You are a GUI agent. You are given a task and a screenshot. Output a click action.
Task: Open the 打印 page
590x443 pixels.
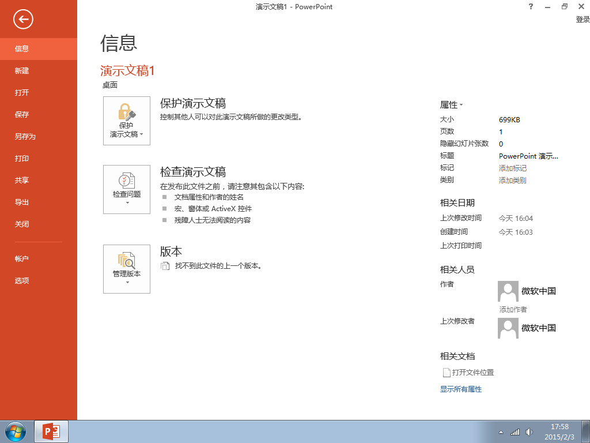pyautogui.click(x=39, y=158)
